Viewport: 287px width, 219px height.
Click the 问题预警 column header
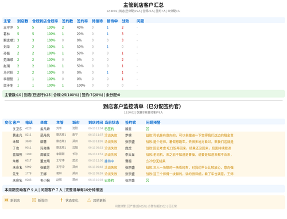pos(153,122)
